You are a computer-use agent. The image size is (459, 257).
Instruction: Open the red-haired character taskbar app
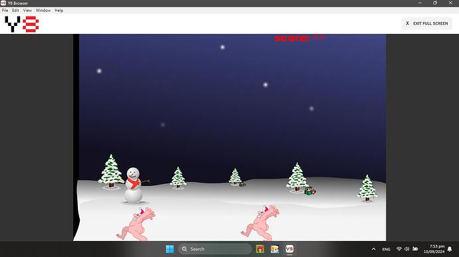pyautogui.click(x=260, y=249)
